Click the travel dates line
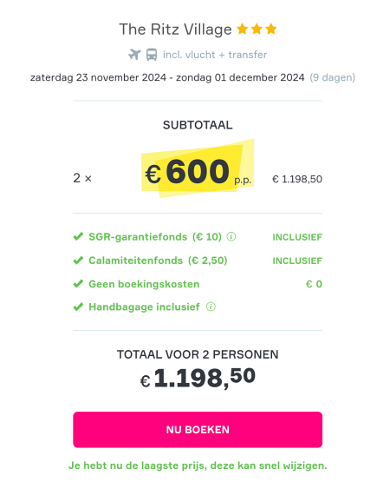 click(x=192, y=77)
